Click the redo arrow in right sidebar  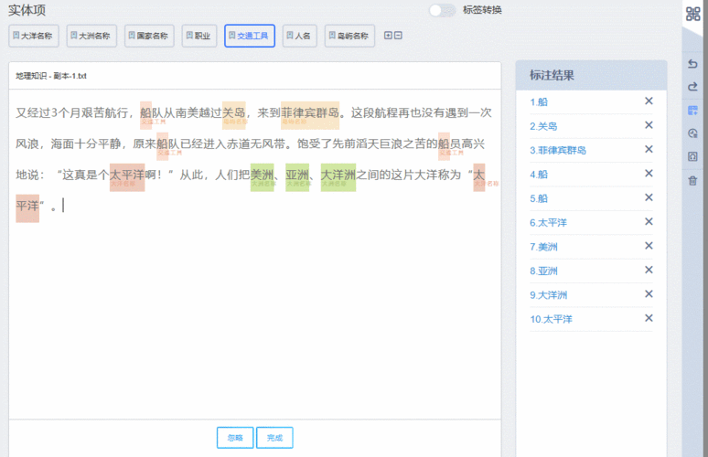692,87
